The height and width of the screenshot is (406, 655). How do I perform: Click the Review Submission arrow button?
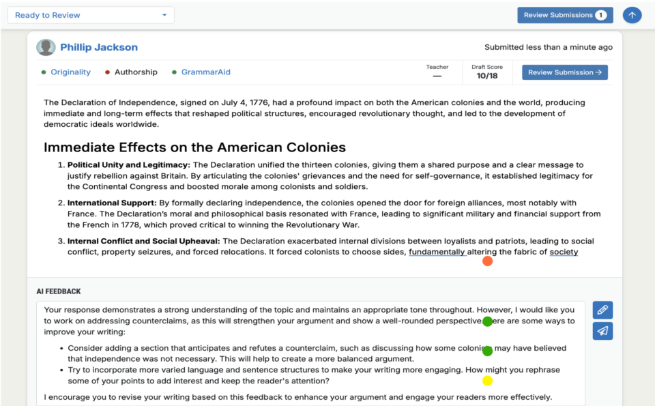pos(565,72)
